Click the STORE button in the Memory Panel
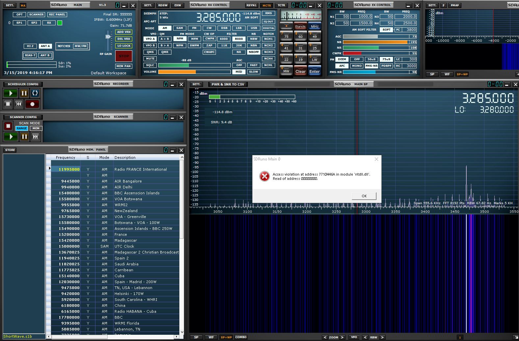This screenshot has height=341, width=519. click(10, 150)
